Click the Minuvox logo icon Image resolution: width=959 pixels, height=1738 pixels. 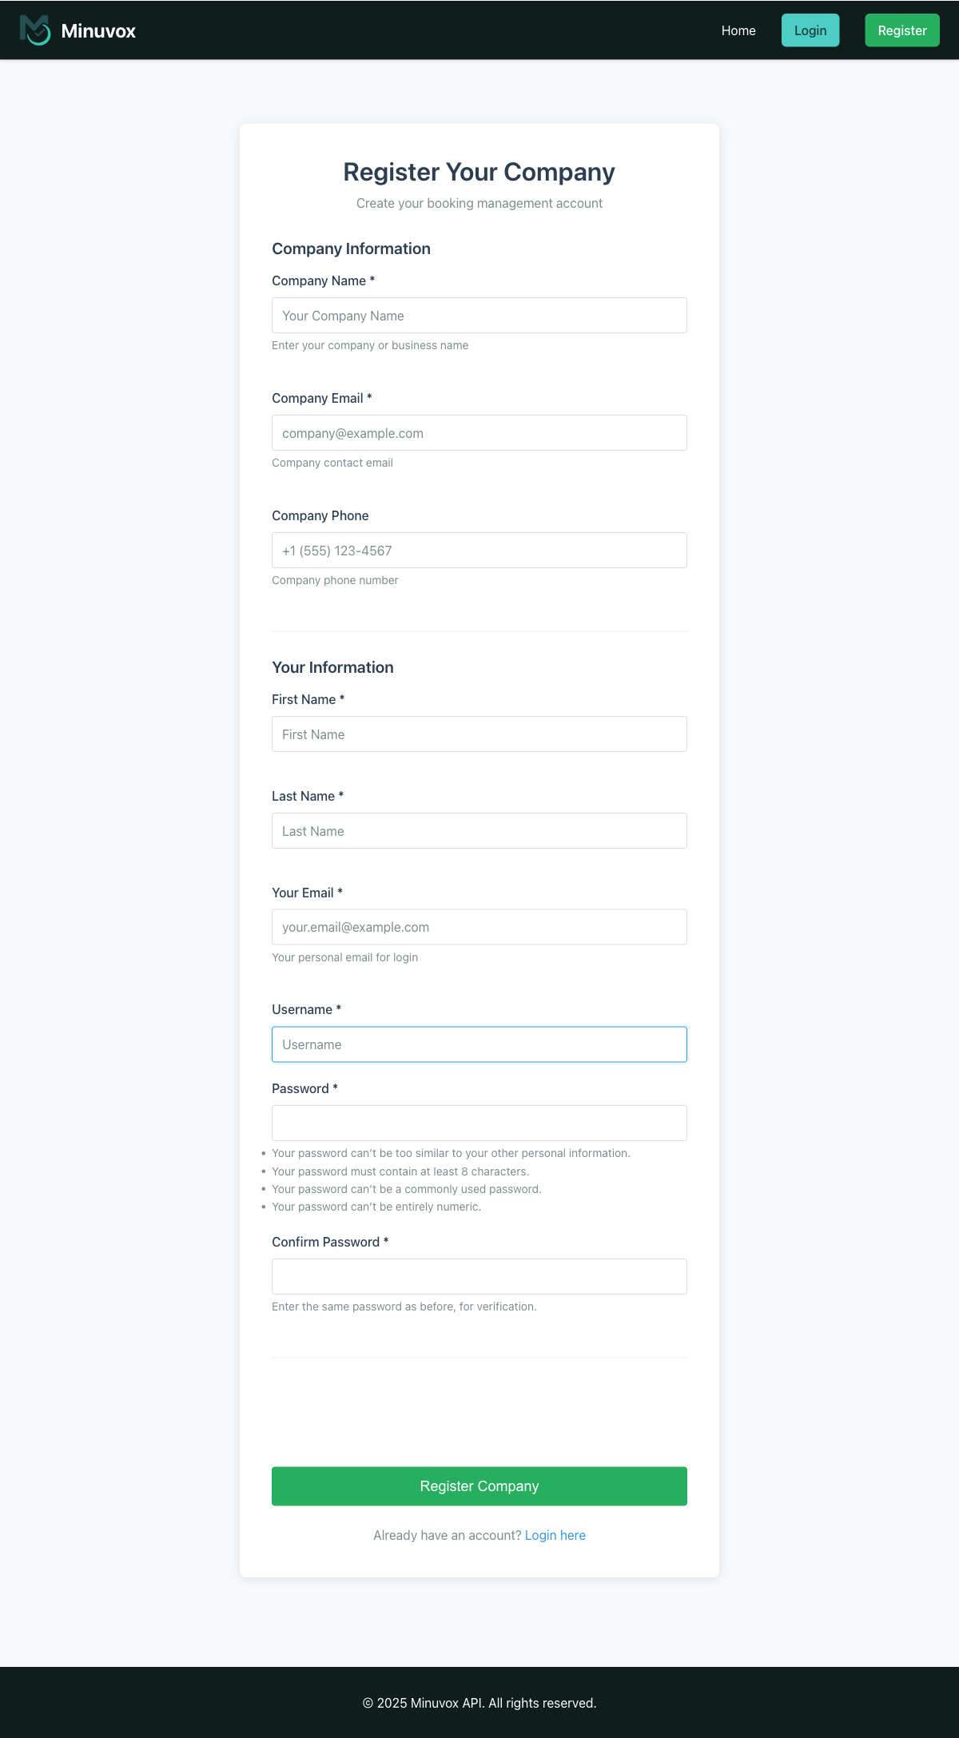[34, 30]
